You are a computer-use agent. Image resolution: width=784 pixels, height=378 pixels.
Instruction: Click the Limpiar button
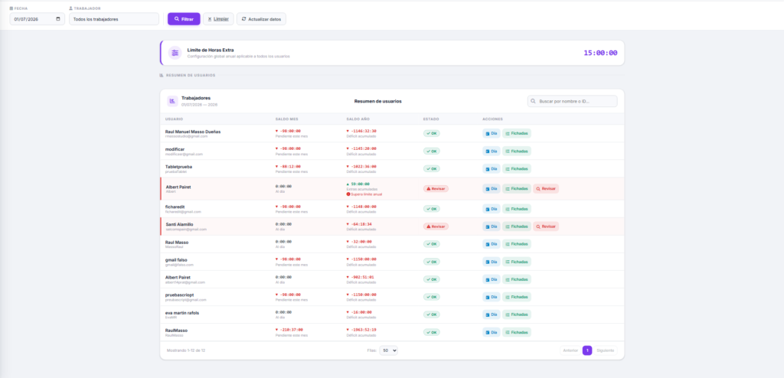point(218,19)
